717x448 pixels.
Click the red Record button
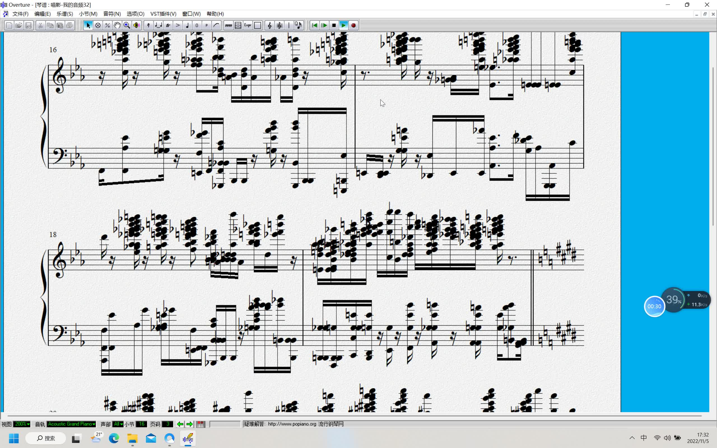[x=353, y=25]
